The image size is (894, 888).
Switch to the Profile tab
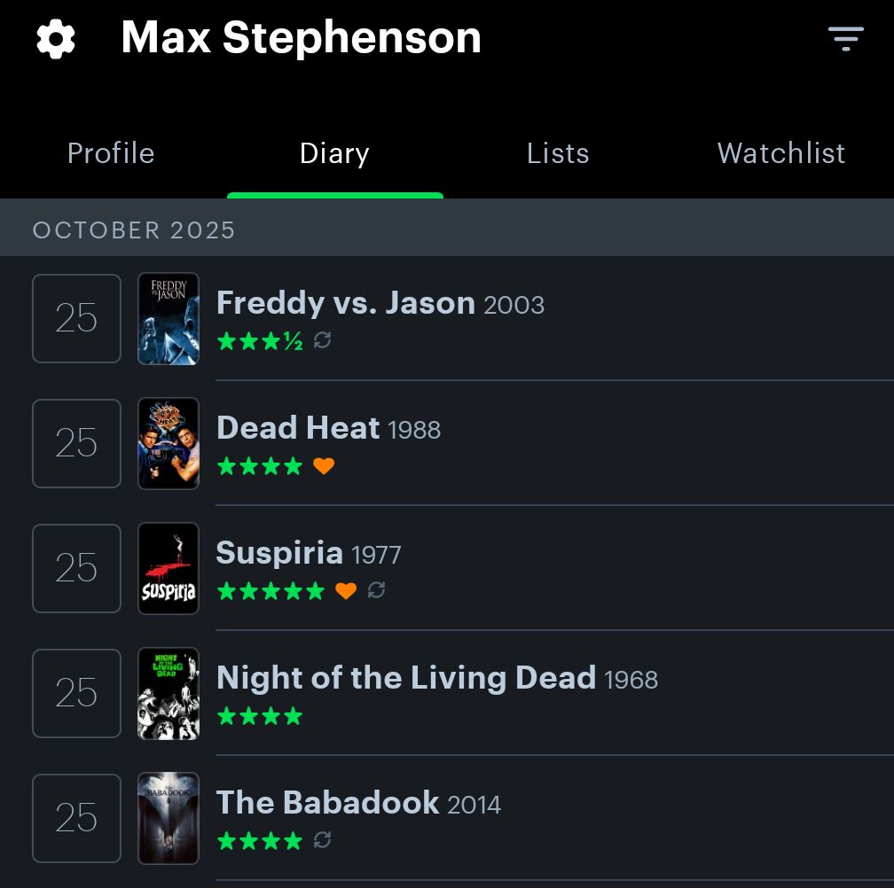(x=111, y=153)
